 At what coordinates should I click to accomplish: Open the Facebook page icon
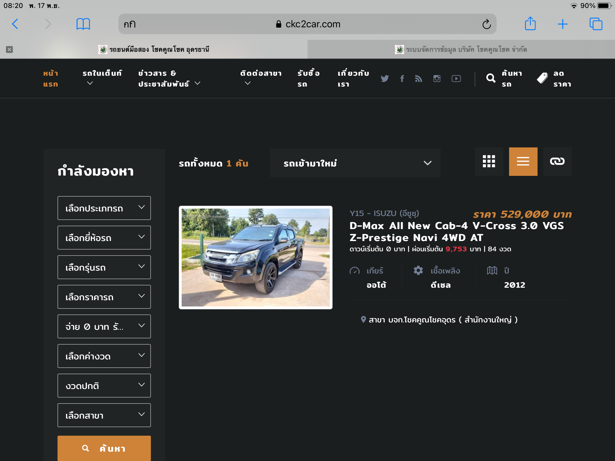pos(402,79)
